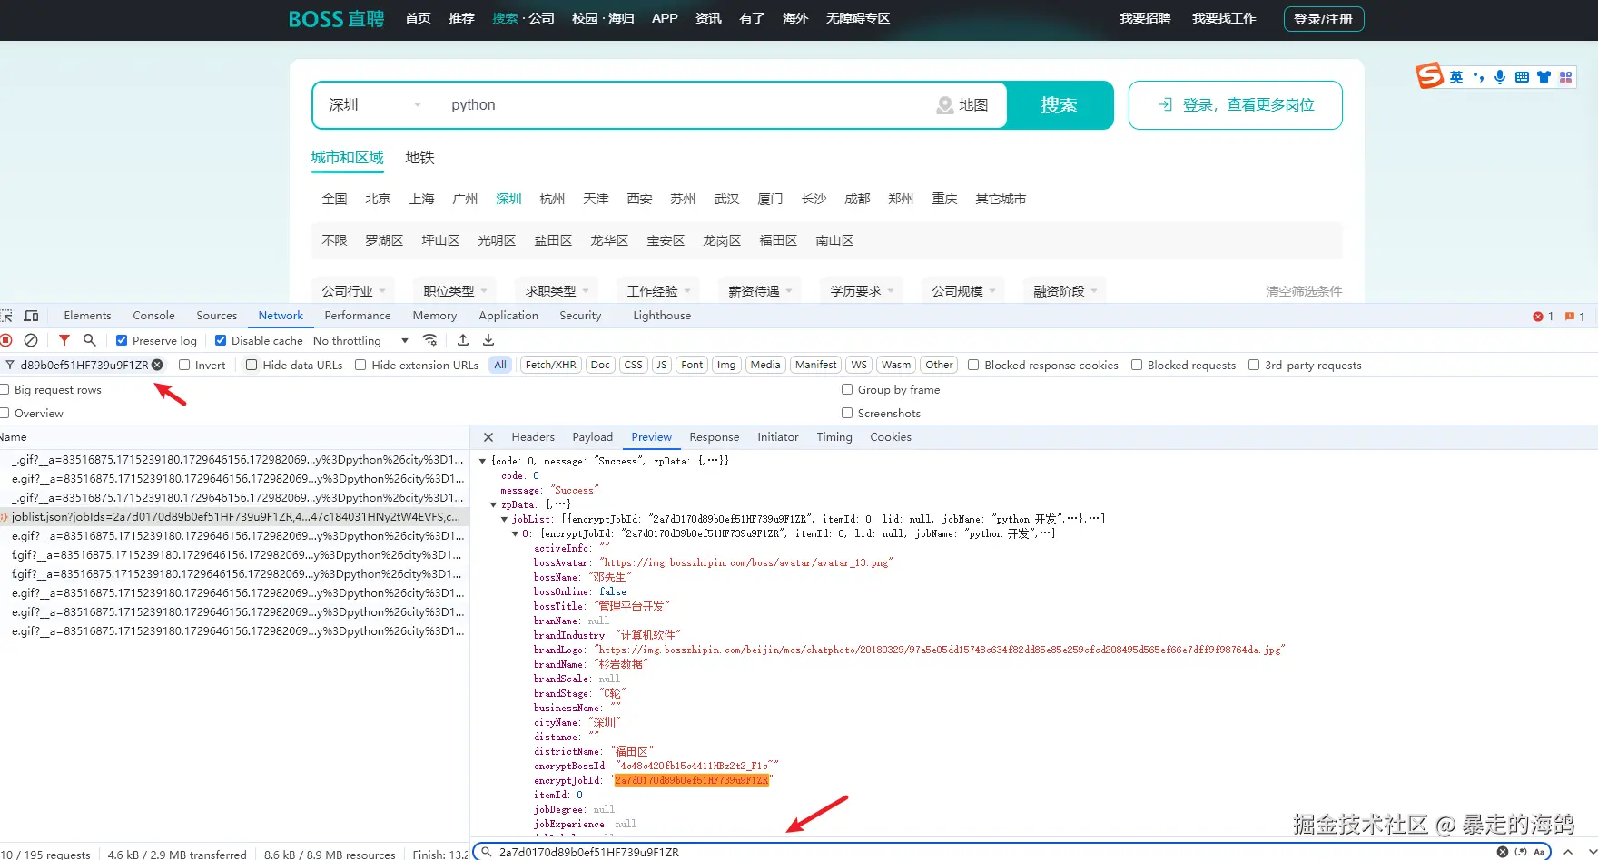Open the 深圳 city selector dropdown

(x=374, y=105)
